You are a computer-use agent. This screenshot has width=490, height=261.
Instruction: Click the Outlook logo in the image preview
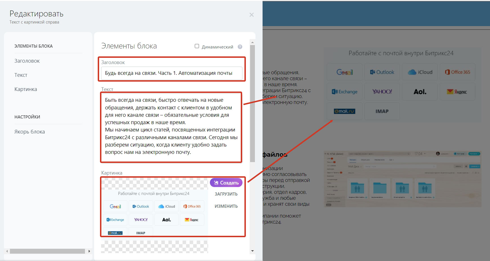pos(141,206)
